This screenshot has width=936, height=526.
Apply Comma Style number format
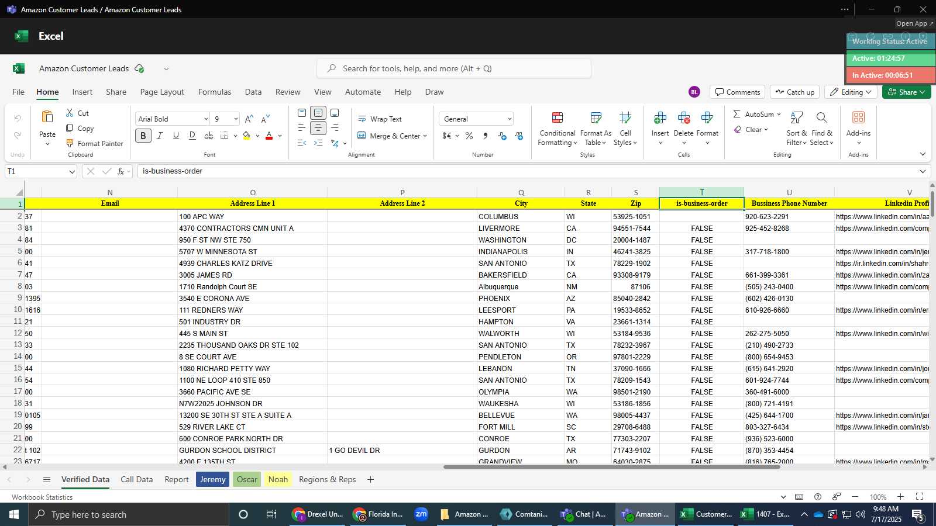(486, 136)
